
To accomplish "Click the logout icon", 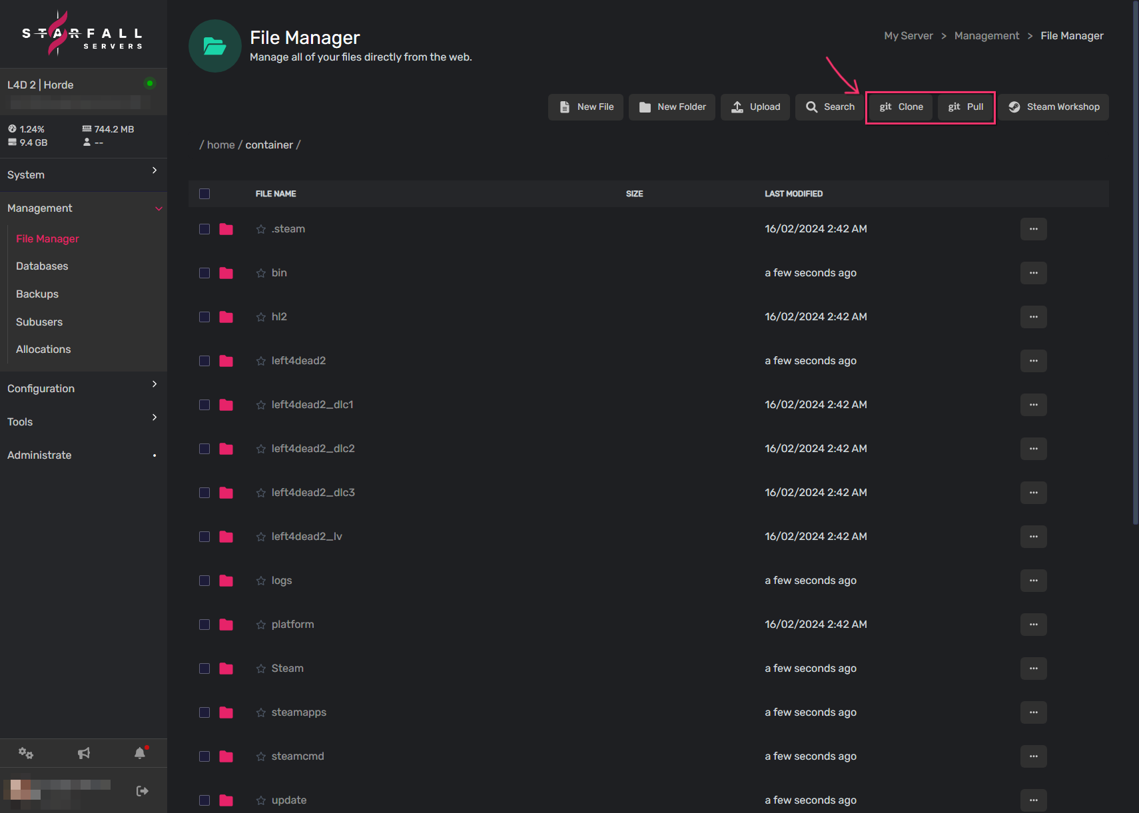I will click(x=143, y=791).
